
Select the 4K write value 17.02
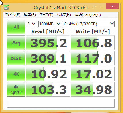(x=93, y=74)
